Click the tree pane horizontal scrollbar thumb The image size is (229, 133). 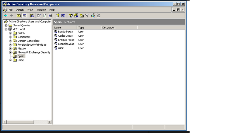click(20, 122)
